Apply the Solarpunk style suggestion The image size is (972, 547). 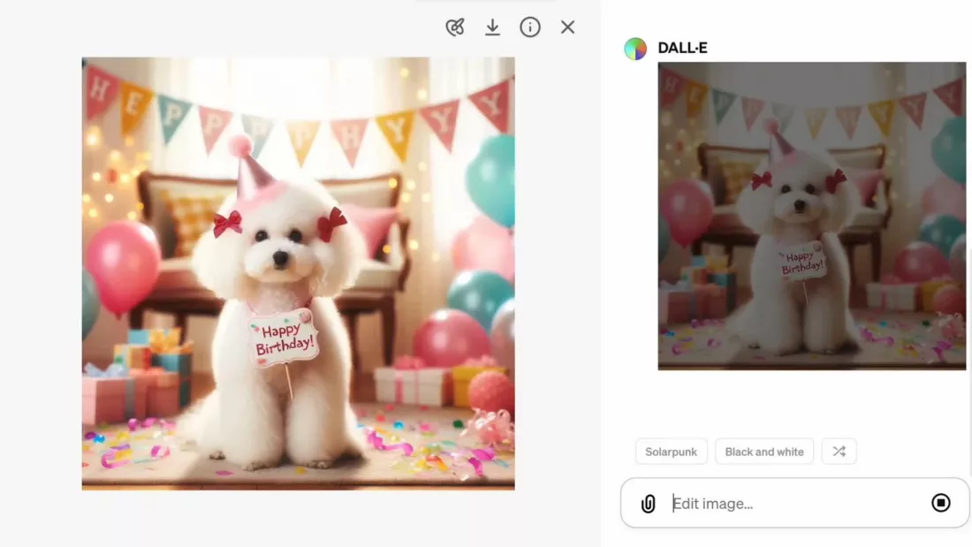[671, 452]
